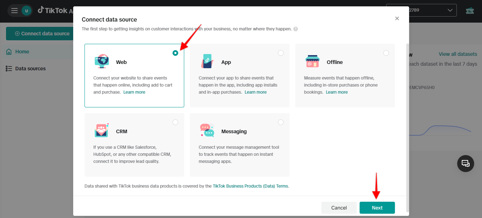Select the Offline data source radio button
The width and height of the screenshot is (482, 218).
click(x=386, y=53)
